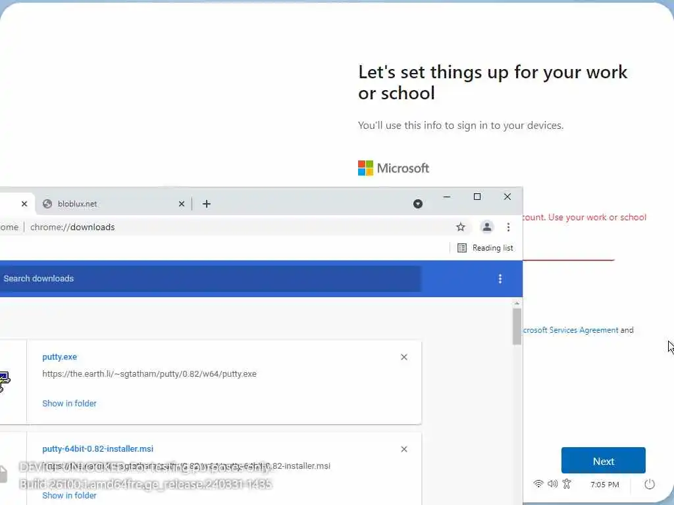The height and width of the screenshot is (505, 674).
Task: Open putty-64bit-0.82-installer.msi download
Action: pyautogui.click(x=97, y=448)
